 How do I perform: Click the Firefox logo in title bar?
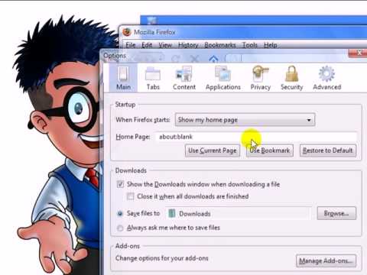click(x=127, y=32)
